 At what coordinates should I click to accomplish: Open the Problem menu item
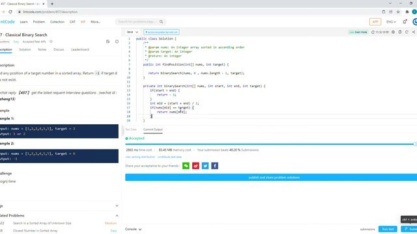pos(39,21)
